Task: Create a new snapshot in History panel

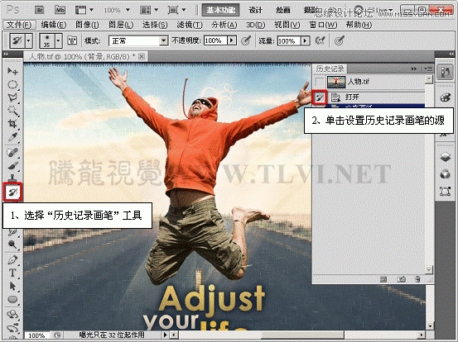Action: pos(401,279)
